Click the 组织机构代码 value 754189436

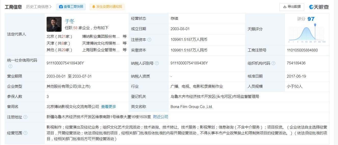[296, 63]
